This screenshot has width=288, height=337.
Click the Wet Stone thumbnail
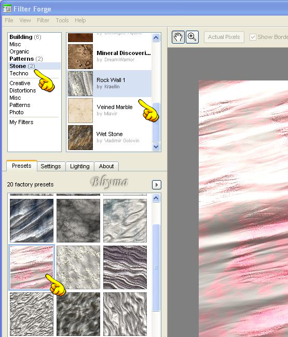coord(80,138)
